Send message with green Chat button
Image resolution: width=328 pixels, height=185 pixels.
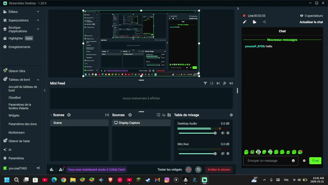point(315,161)
